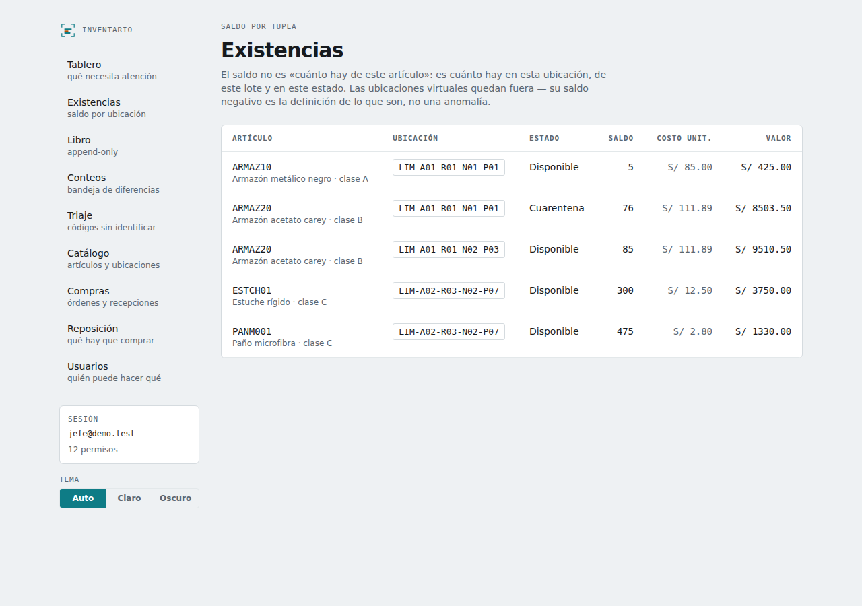Click the Costo Unit. column header
This screenshot has width=862, height=606.
[x=684, y=138]
